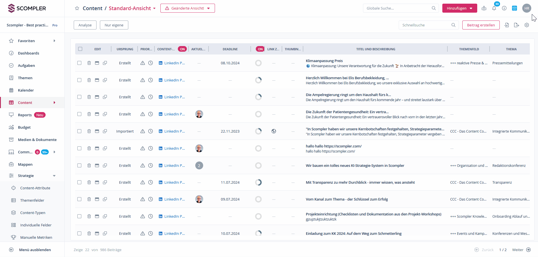Collapse the Strategie sidebar section
538x257 pixels.
point(54,176)
